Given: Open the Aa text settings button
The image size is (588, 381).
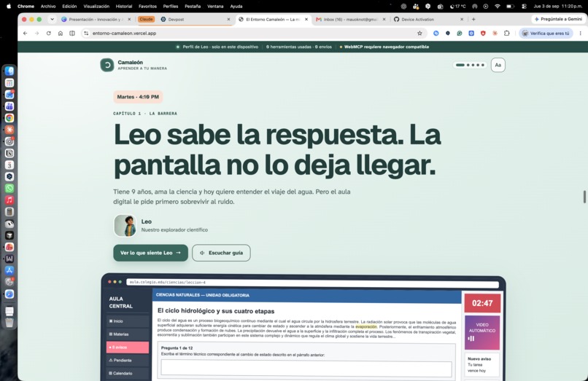Looking at the screenshot, I should click(498, 65).
